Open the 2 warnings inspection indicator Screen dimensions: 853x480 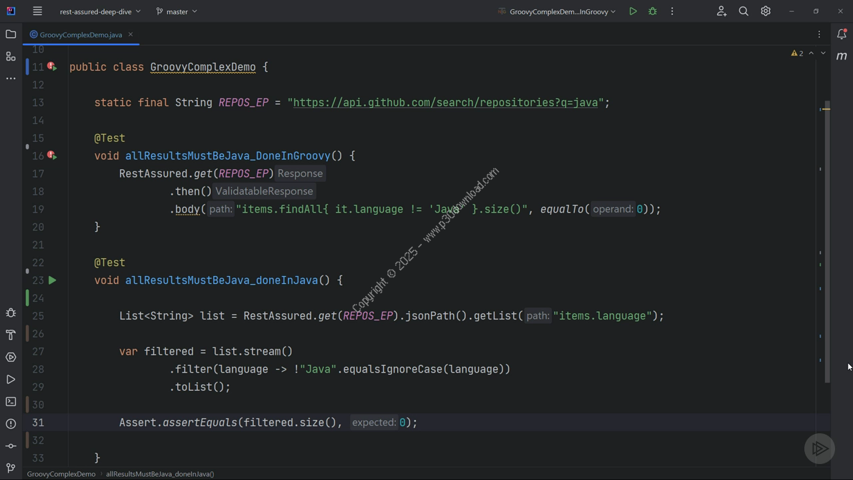pos(797,53)
